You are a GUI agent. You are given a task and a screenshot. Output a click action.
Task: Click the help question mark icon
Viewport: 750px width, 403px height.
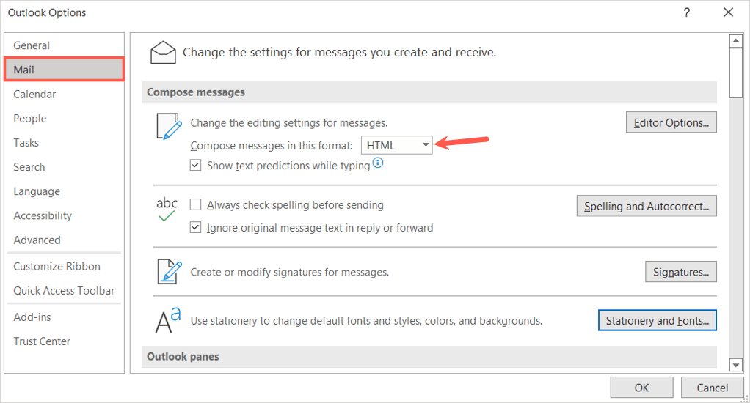[687, 12]
